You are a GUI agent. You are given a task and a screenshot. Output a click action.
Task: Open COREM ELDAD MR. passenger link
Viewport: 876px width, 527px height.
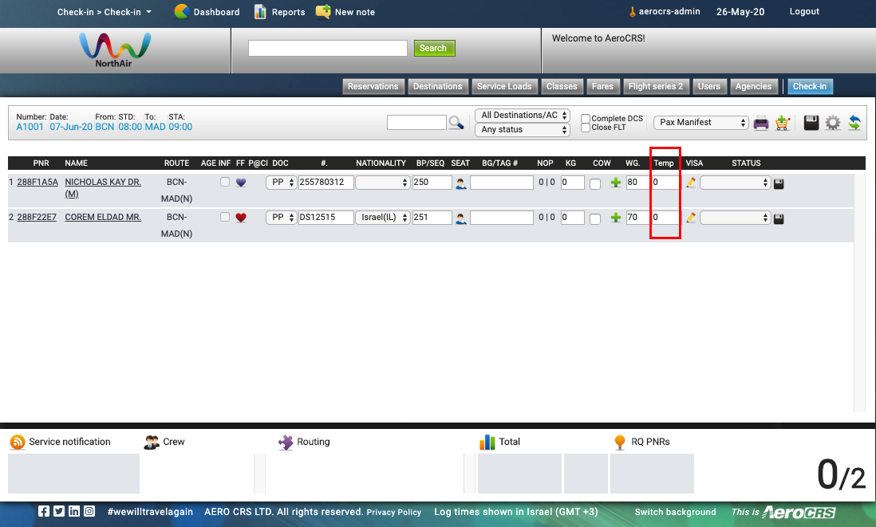[x=103, y=217]
